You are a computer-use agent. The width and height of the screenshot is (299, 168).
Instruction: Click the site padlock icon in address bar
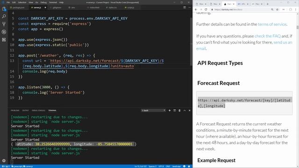[212, 9]
